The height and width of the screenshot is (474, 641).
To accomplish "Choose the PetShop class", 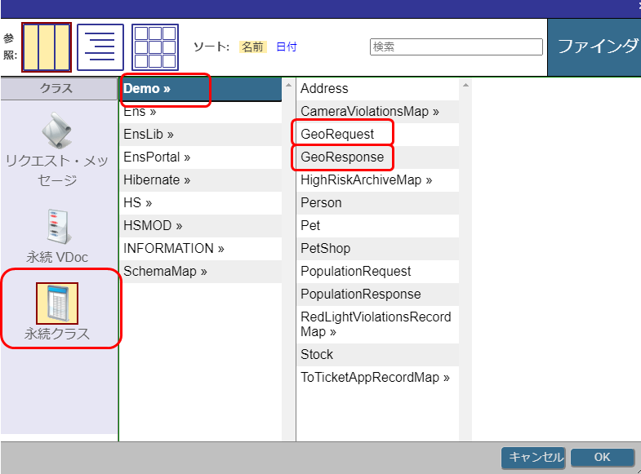I will (325, 248).
